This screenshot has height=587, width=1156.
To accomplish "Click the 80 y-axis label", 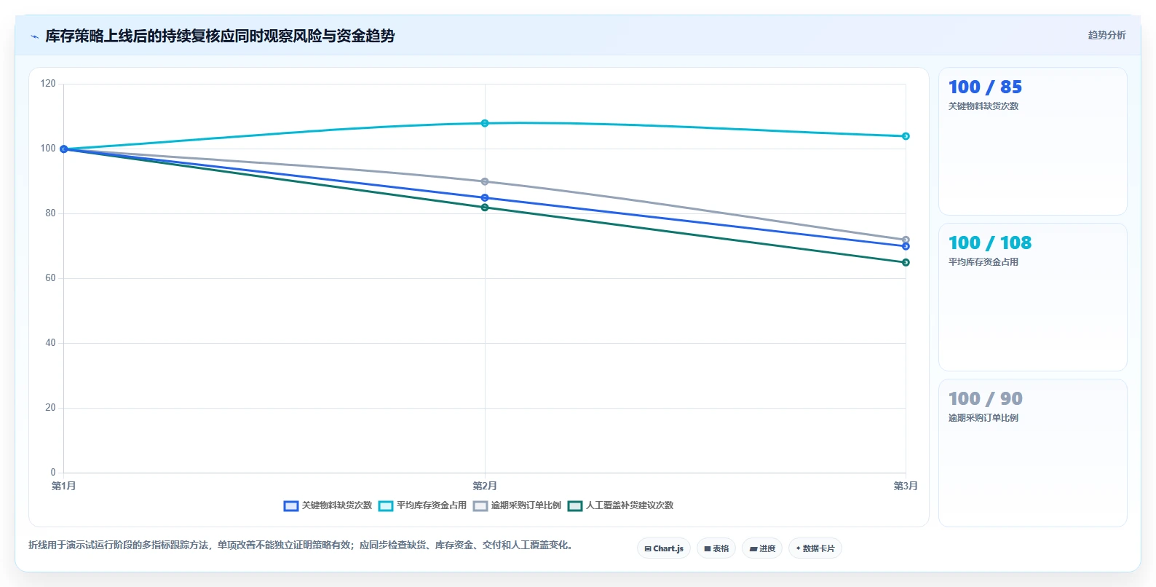I will [50, 213].
